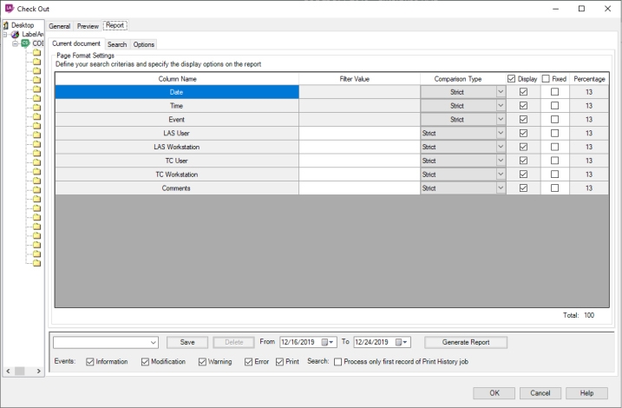Viewport: 622px width, 408px height.
Task: Click Filter Value field for TC User
Action: 359,161
